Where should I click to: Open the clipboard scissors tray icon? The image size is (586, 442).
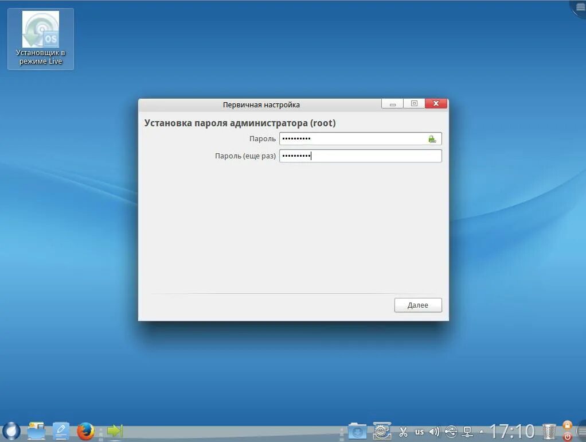point(403,432)
